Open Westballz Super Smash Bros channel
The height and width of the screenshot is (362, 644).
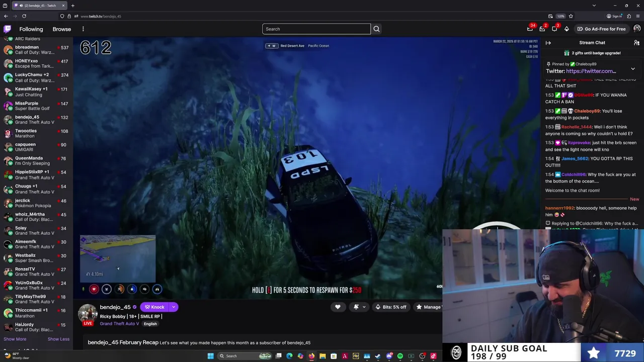click(36, 257)
